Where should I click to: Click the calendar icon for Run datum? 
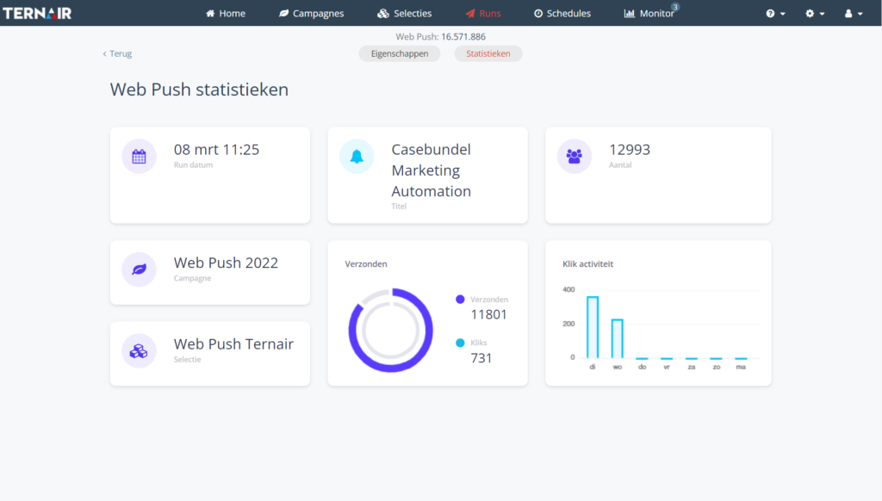tap(139, 157)
